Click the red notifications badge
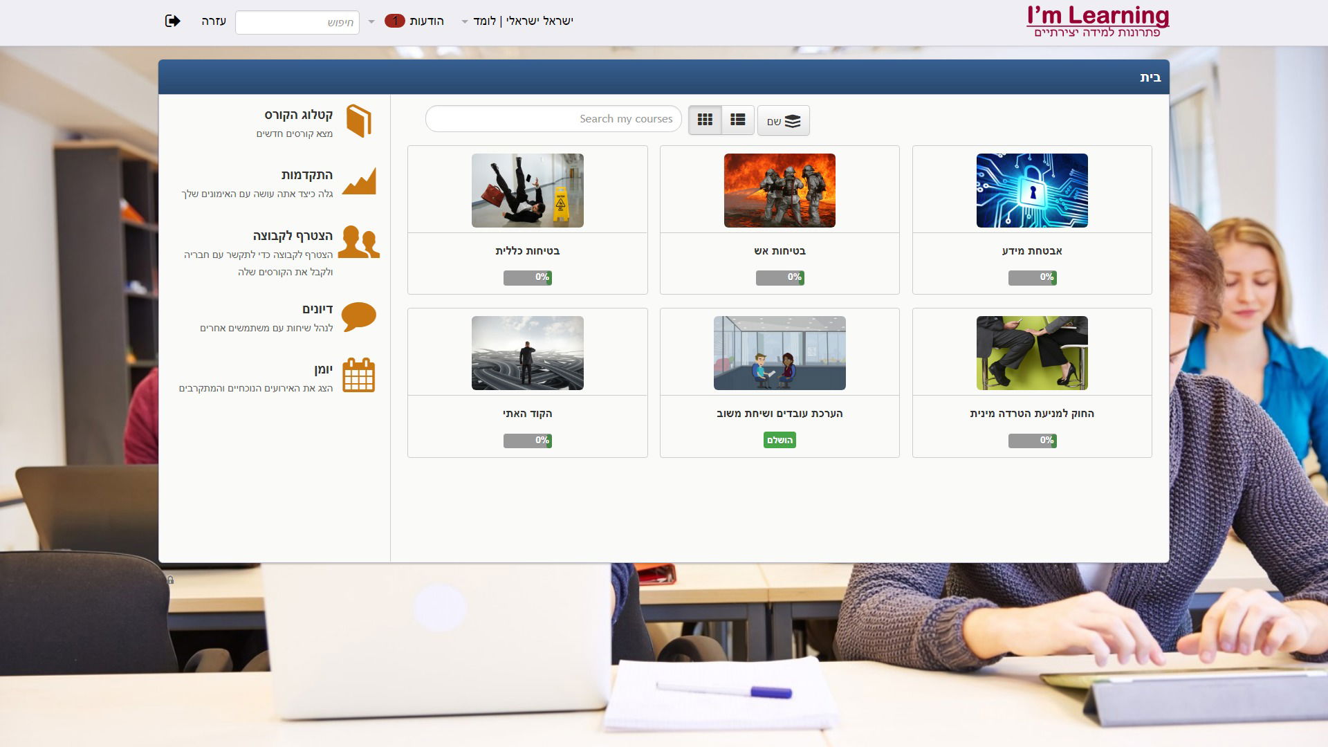Image resolution: width=1328 pixels, height=747 pixels. [394, 21]
